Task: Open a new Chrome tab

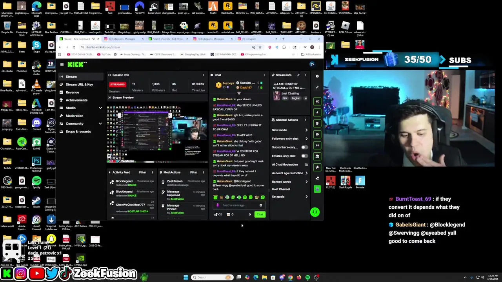Action: click(x=283, y=39)
